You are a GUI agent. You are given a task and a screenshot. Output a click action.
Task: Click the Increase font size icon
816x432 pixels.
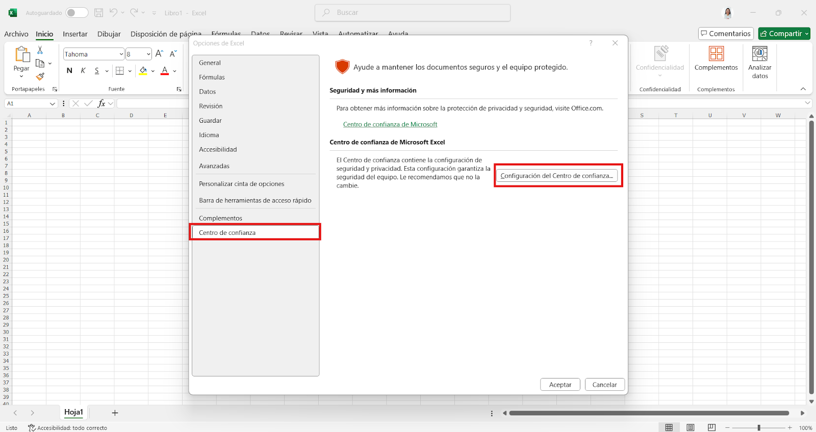pos(159,54)
